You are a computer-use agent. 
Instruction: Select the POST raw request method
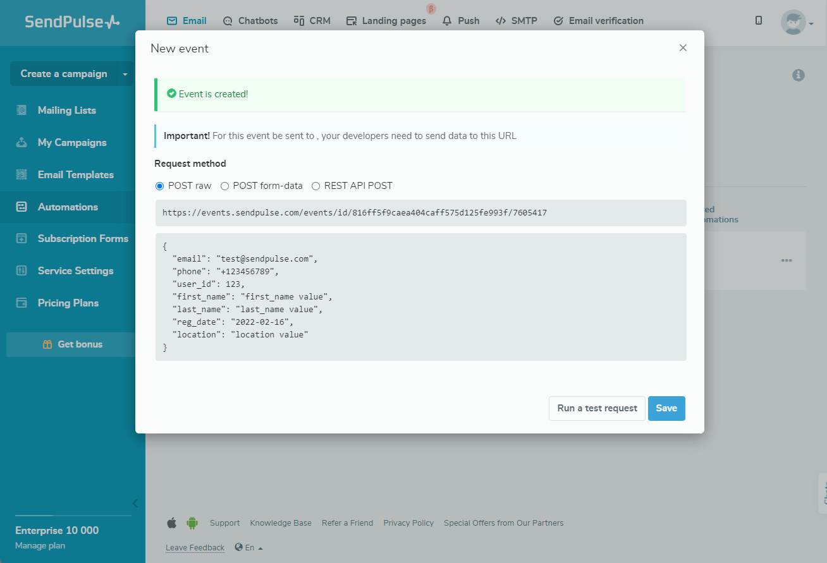(x=160, y=186)
